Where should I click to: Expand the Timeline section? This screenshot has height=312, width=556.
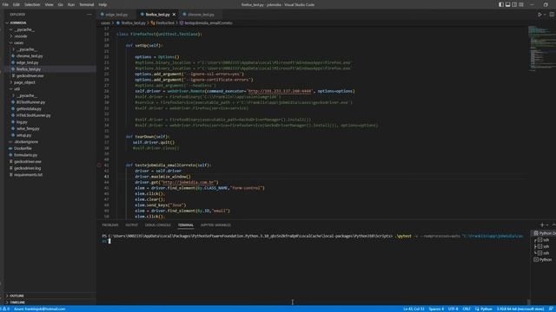tap(17, 302)
